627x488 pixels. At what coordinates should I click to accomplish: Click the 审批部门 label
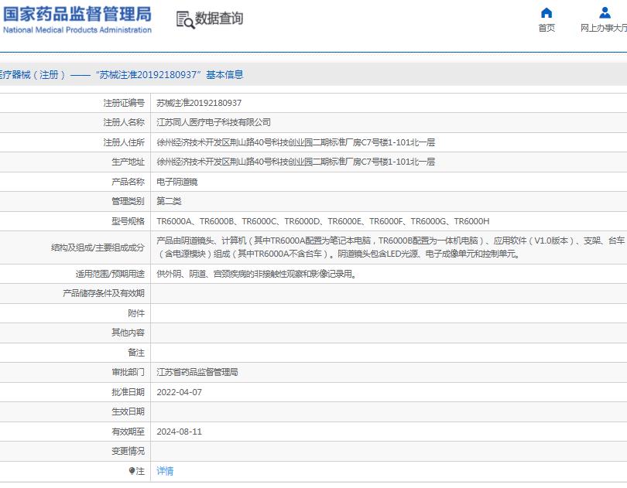click(x=128, y=372)
